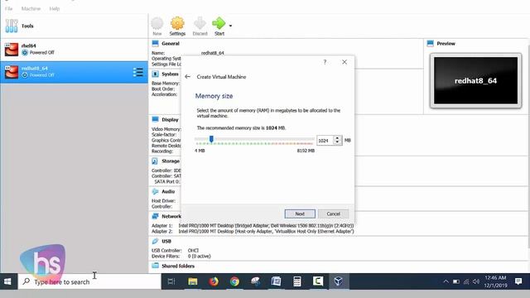Click the System section header icon
Viewport: 530px width, 298px height.
[155, 74]
